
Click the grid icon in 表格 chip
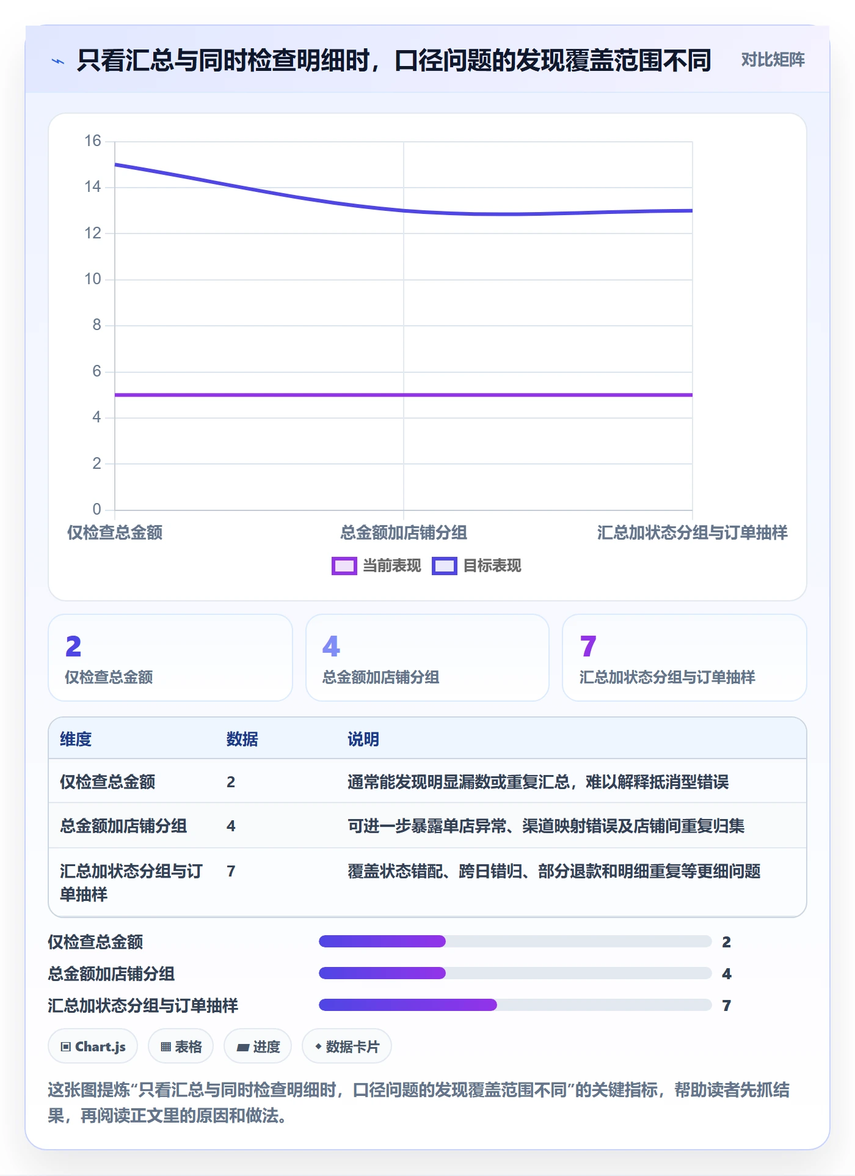click(x=166, y=1047)
